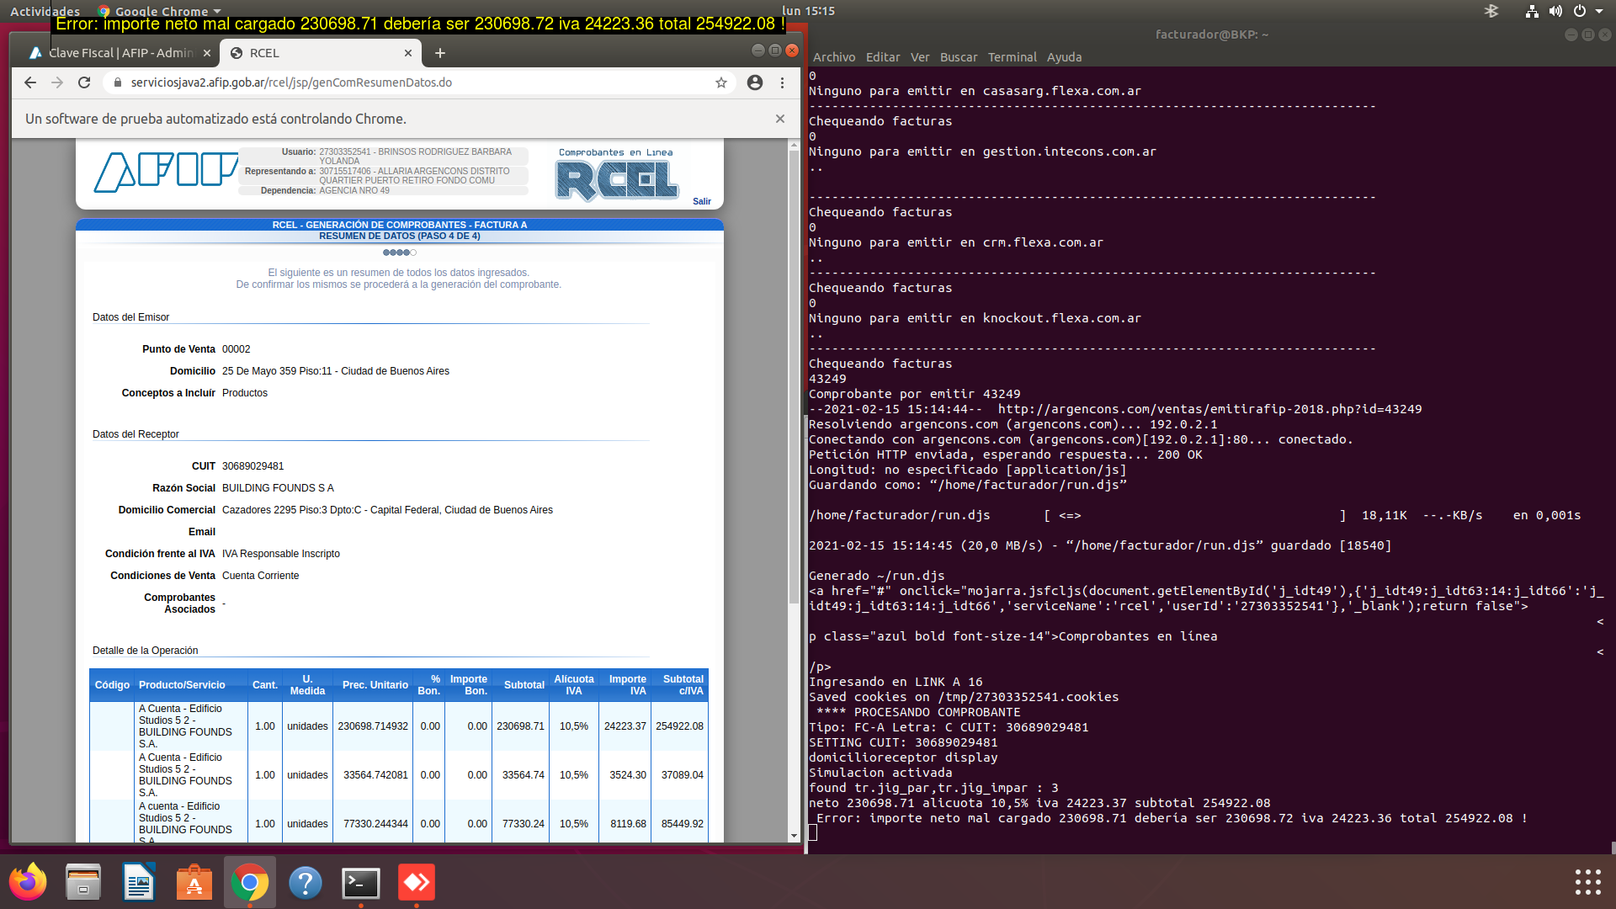Viewport: 1616px width, 909px height.
Task: Open LibreOffice Writer from dock
Action: [x=139, y=882]
